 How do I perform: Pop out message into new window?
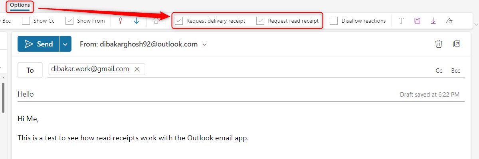point(457,44)
